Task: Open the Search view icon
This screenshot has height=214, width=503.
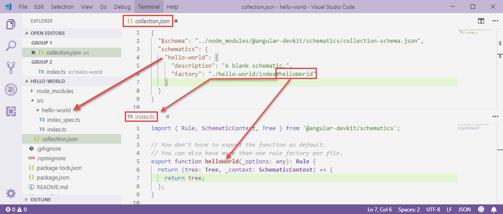Action: 11,46
